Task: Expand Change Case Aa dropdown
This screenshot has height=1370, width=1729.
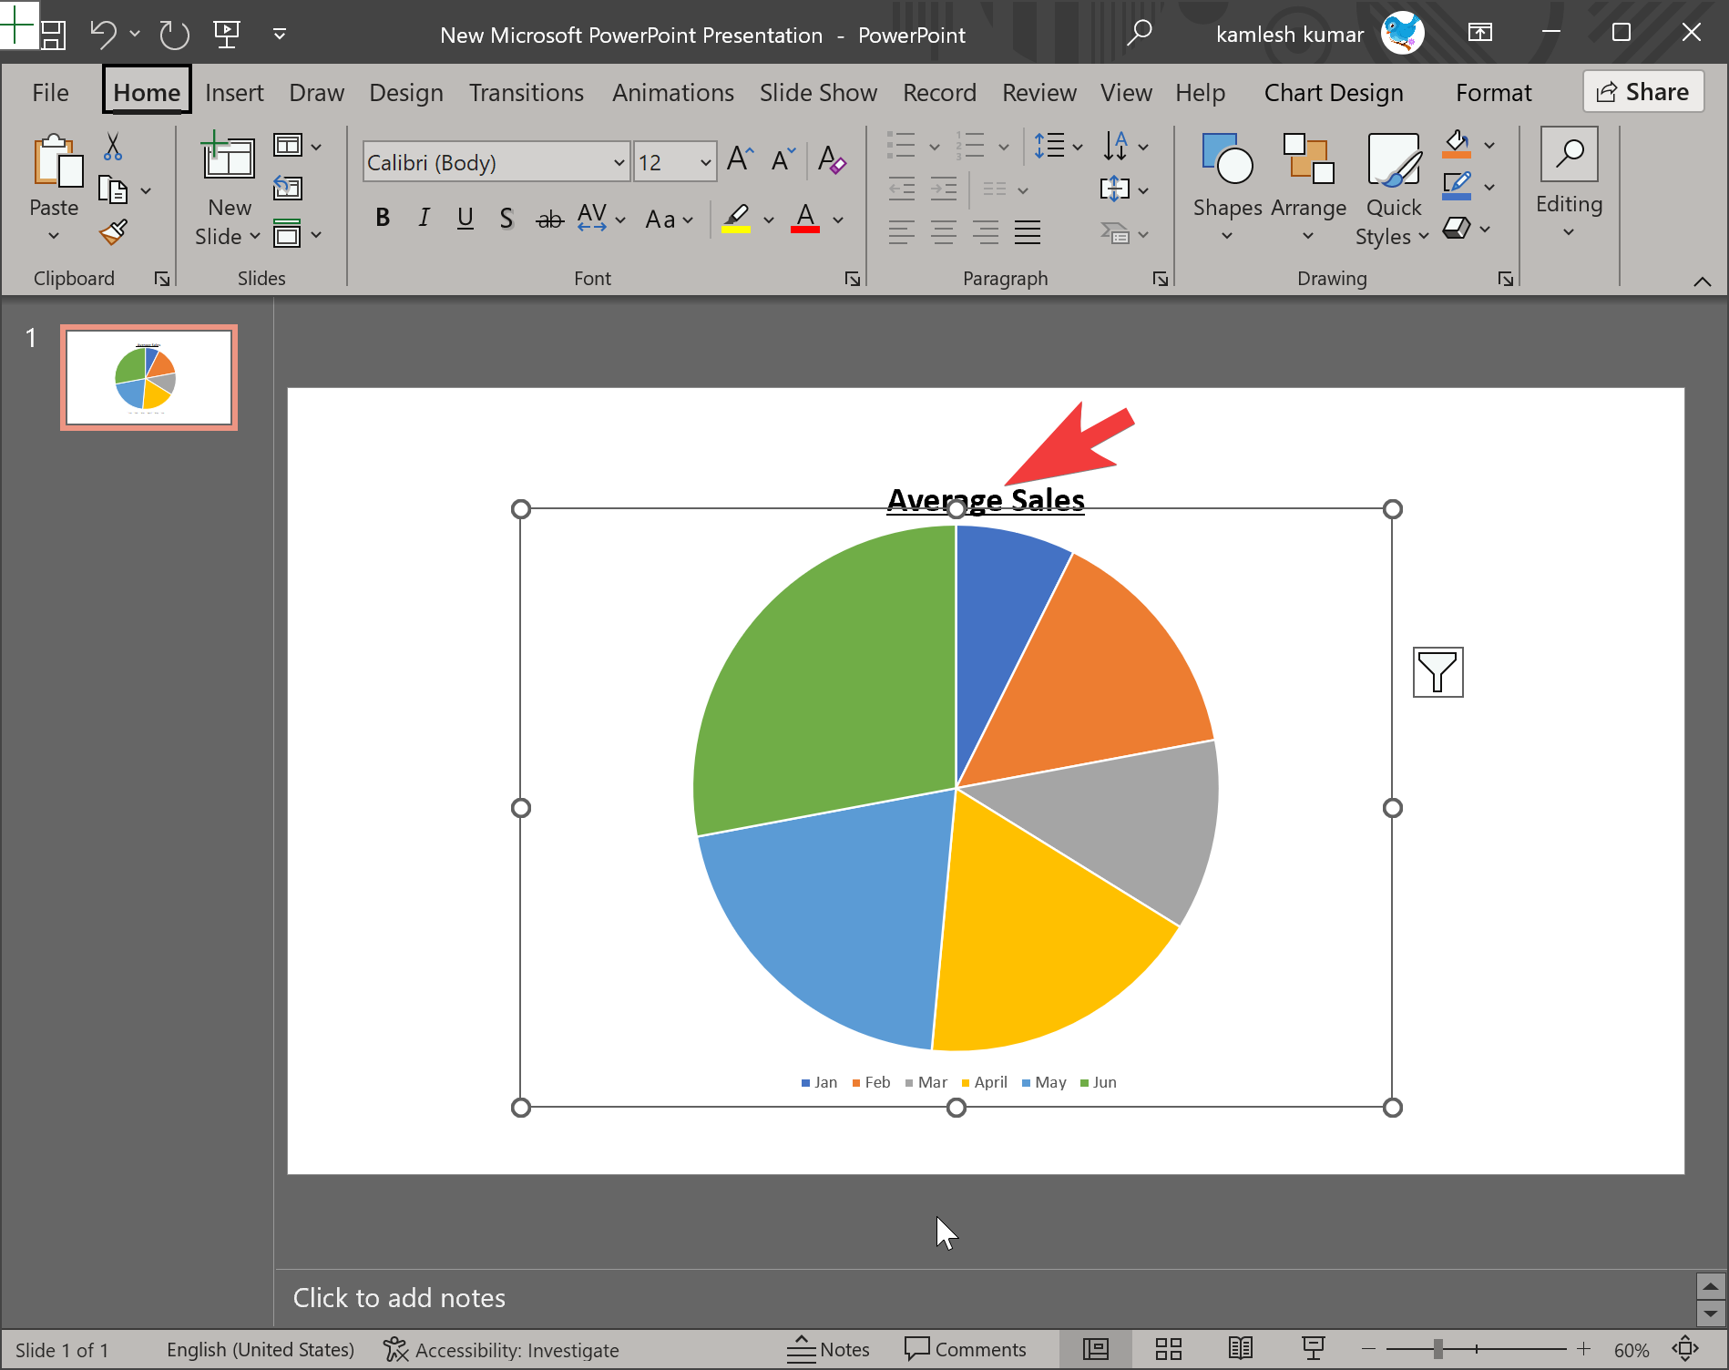Action: 688,220
